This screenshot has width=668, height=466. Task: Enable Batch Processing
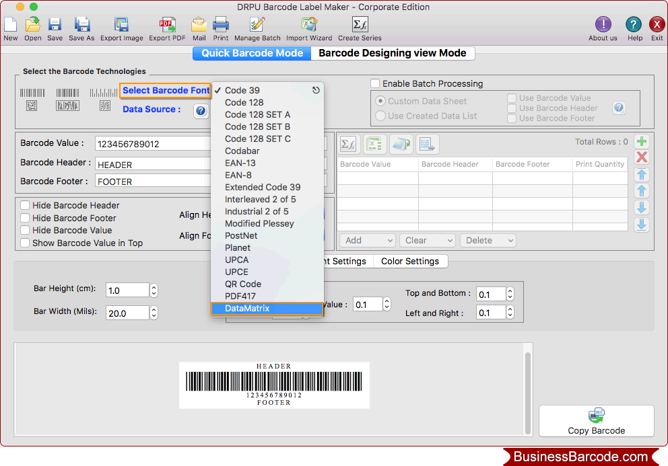pyautogui.click(x=375, y=83)
